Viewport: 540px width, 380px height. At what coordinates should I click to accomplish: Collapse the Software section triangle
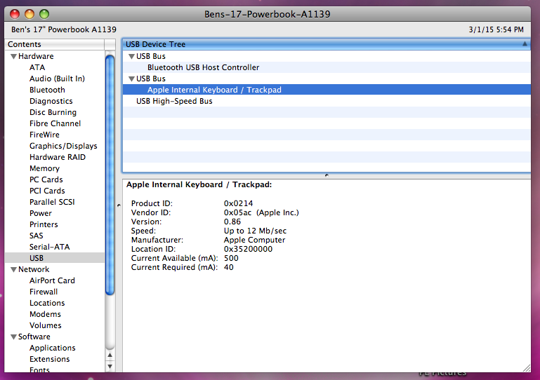(14, 337)
